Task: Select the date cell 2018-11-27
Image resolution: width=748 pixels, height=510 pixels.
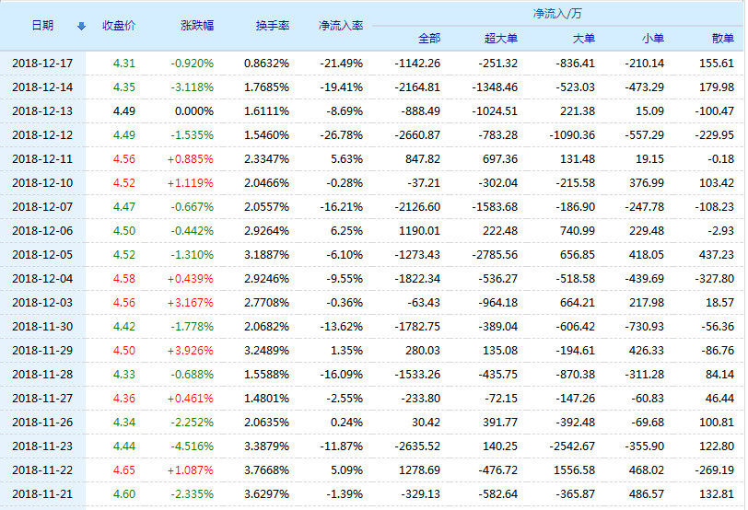Action: point(42,398)
